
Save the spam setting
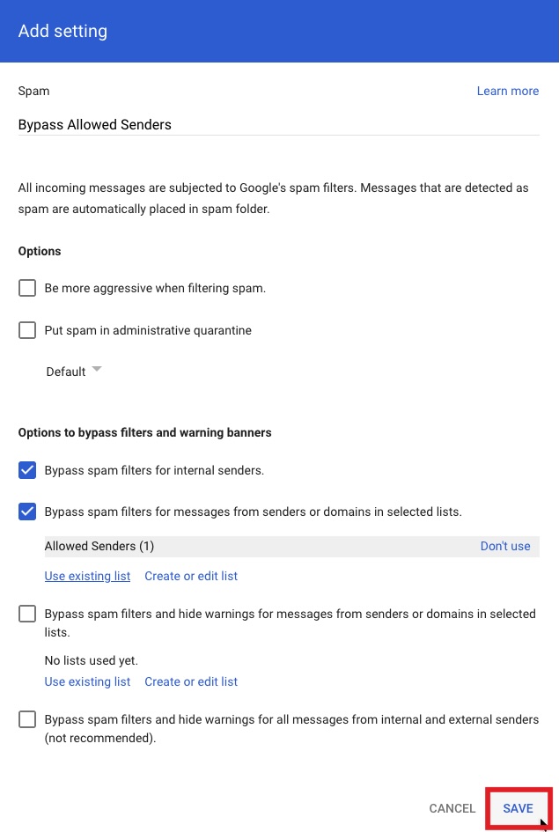tap(518, 808)
